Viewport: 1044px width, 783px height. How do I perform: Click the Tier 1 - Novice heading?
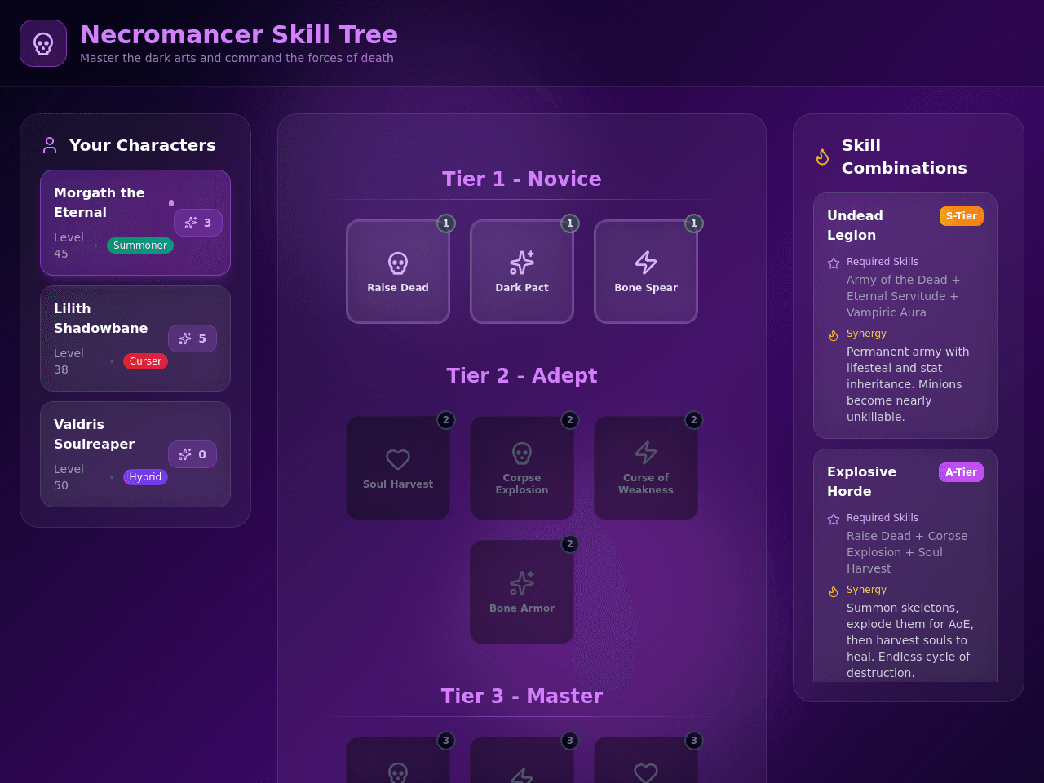(x=522, y=179)
